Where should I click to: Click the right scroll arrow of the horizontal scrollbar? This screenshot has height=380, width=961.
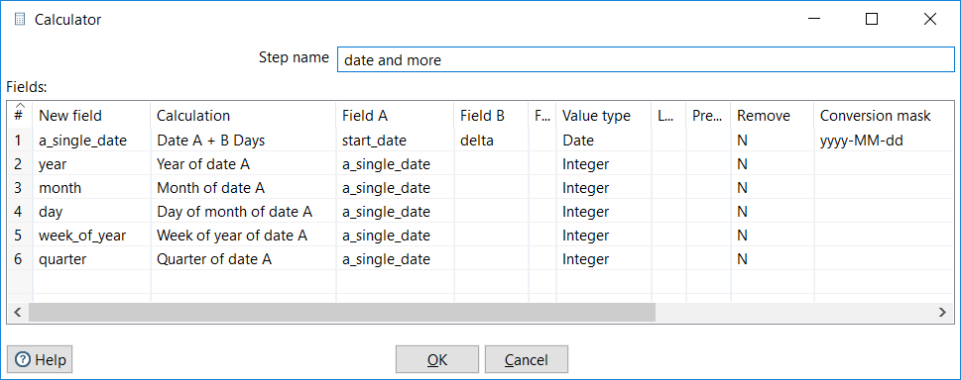(x=942, y=312)
